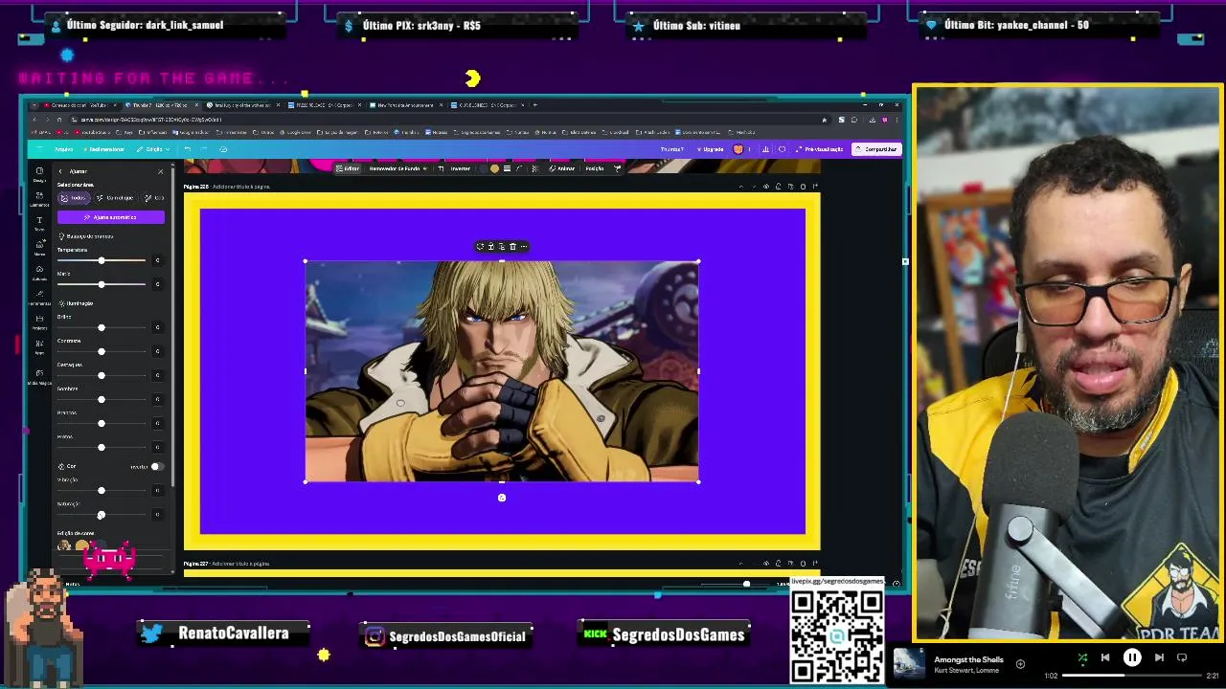1226x689 pixels.
Task: Expand the Removedor de Fundo dropdown
Action: tap(397, 168)
